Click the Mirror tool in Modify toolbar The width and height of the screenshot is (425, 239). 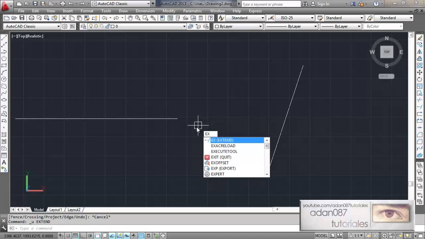click(x=420, y=52)
